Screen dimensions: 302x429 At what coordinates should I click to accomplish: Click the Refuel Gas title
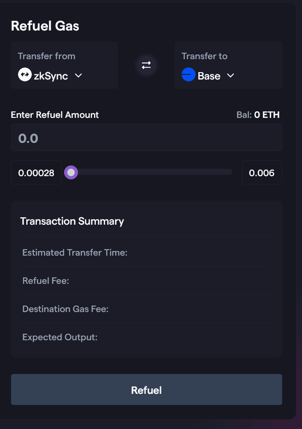point(45,26)
